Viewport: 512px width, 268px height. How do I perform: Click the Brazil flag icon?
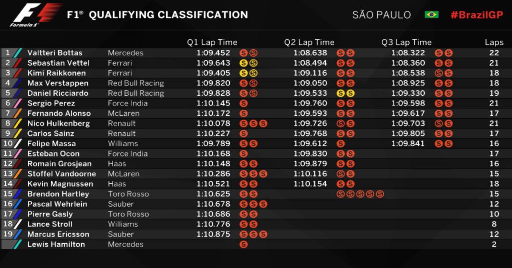(431, 15)
